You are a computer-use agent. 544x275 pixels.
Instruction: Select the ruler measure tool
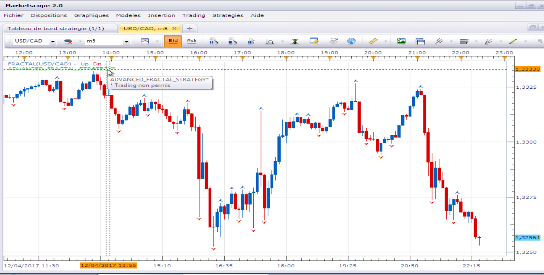click(373, 41)
